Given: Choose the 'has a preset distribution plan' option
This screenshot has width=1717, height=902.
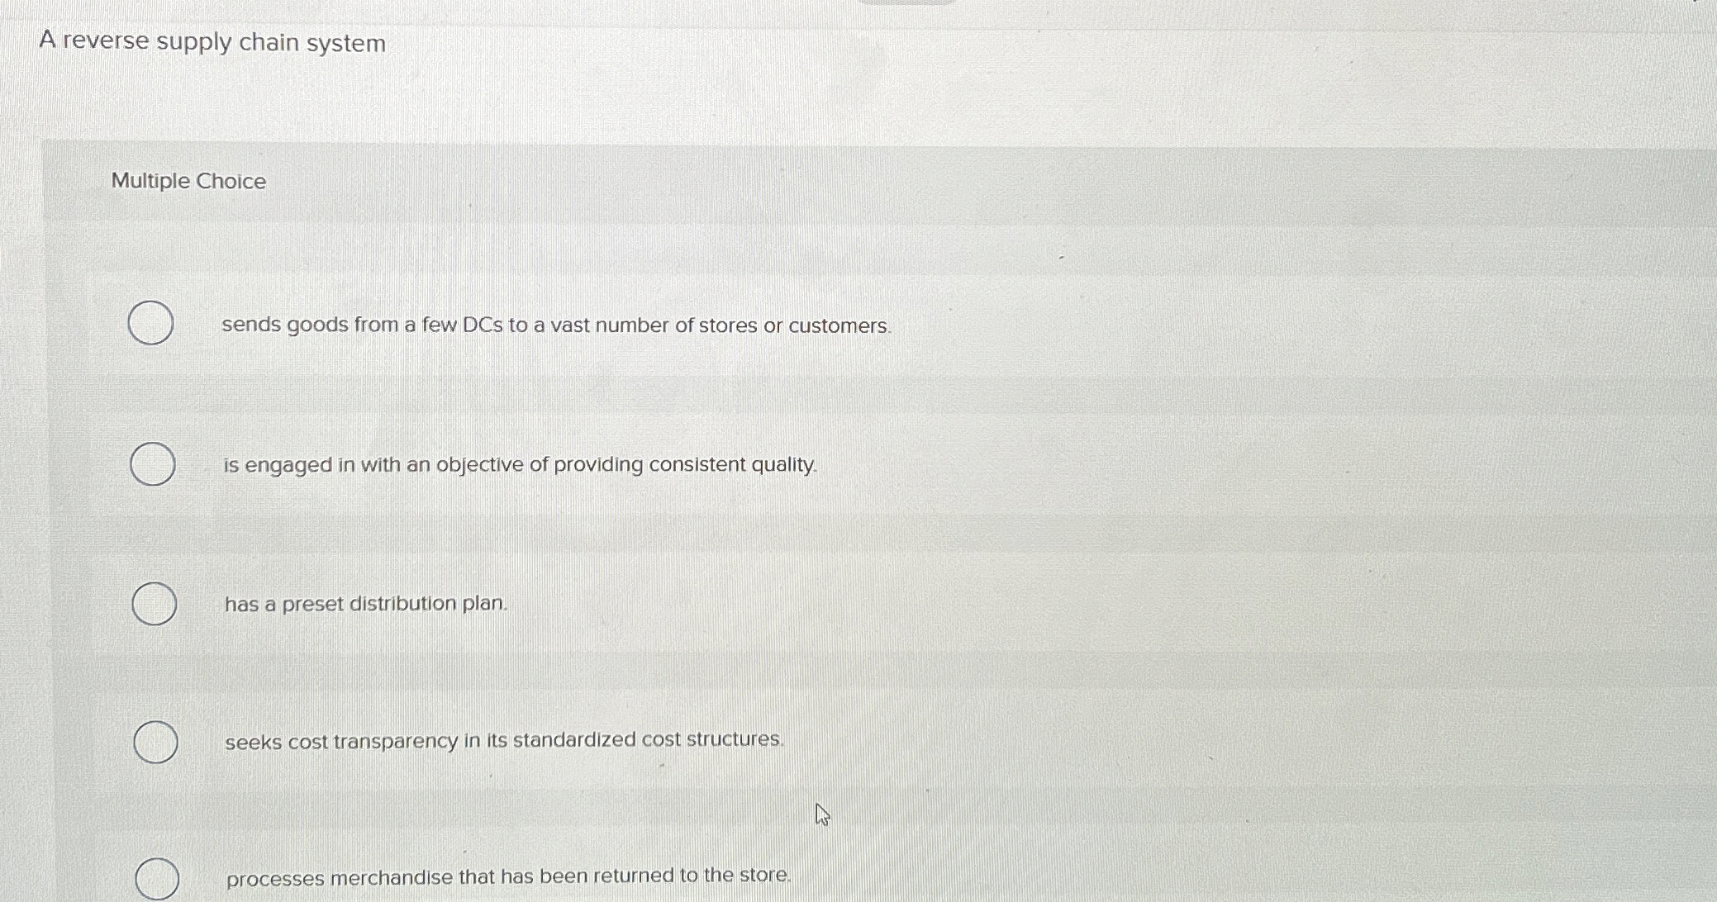Looking at the screenshot, I should click(156, 604).
